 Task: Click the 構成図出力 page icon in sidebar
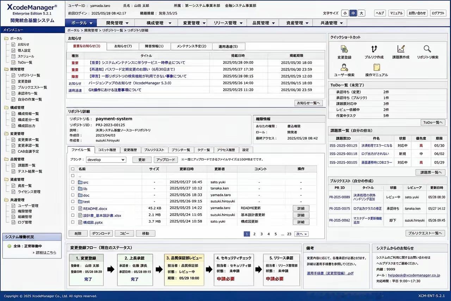click(x=13, y=126)
